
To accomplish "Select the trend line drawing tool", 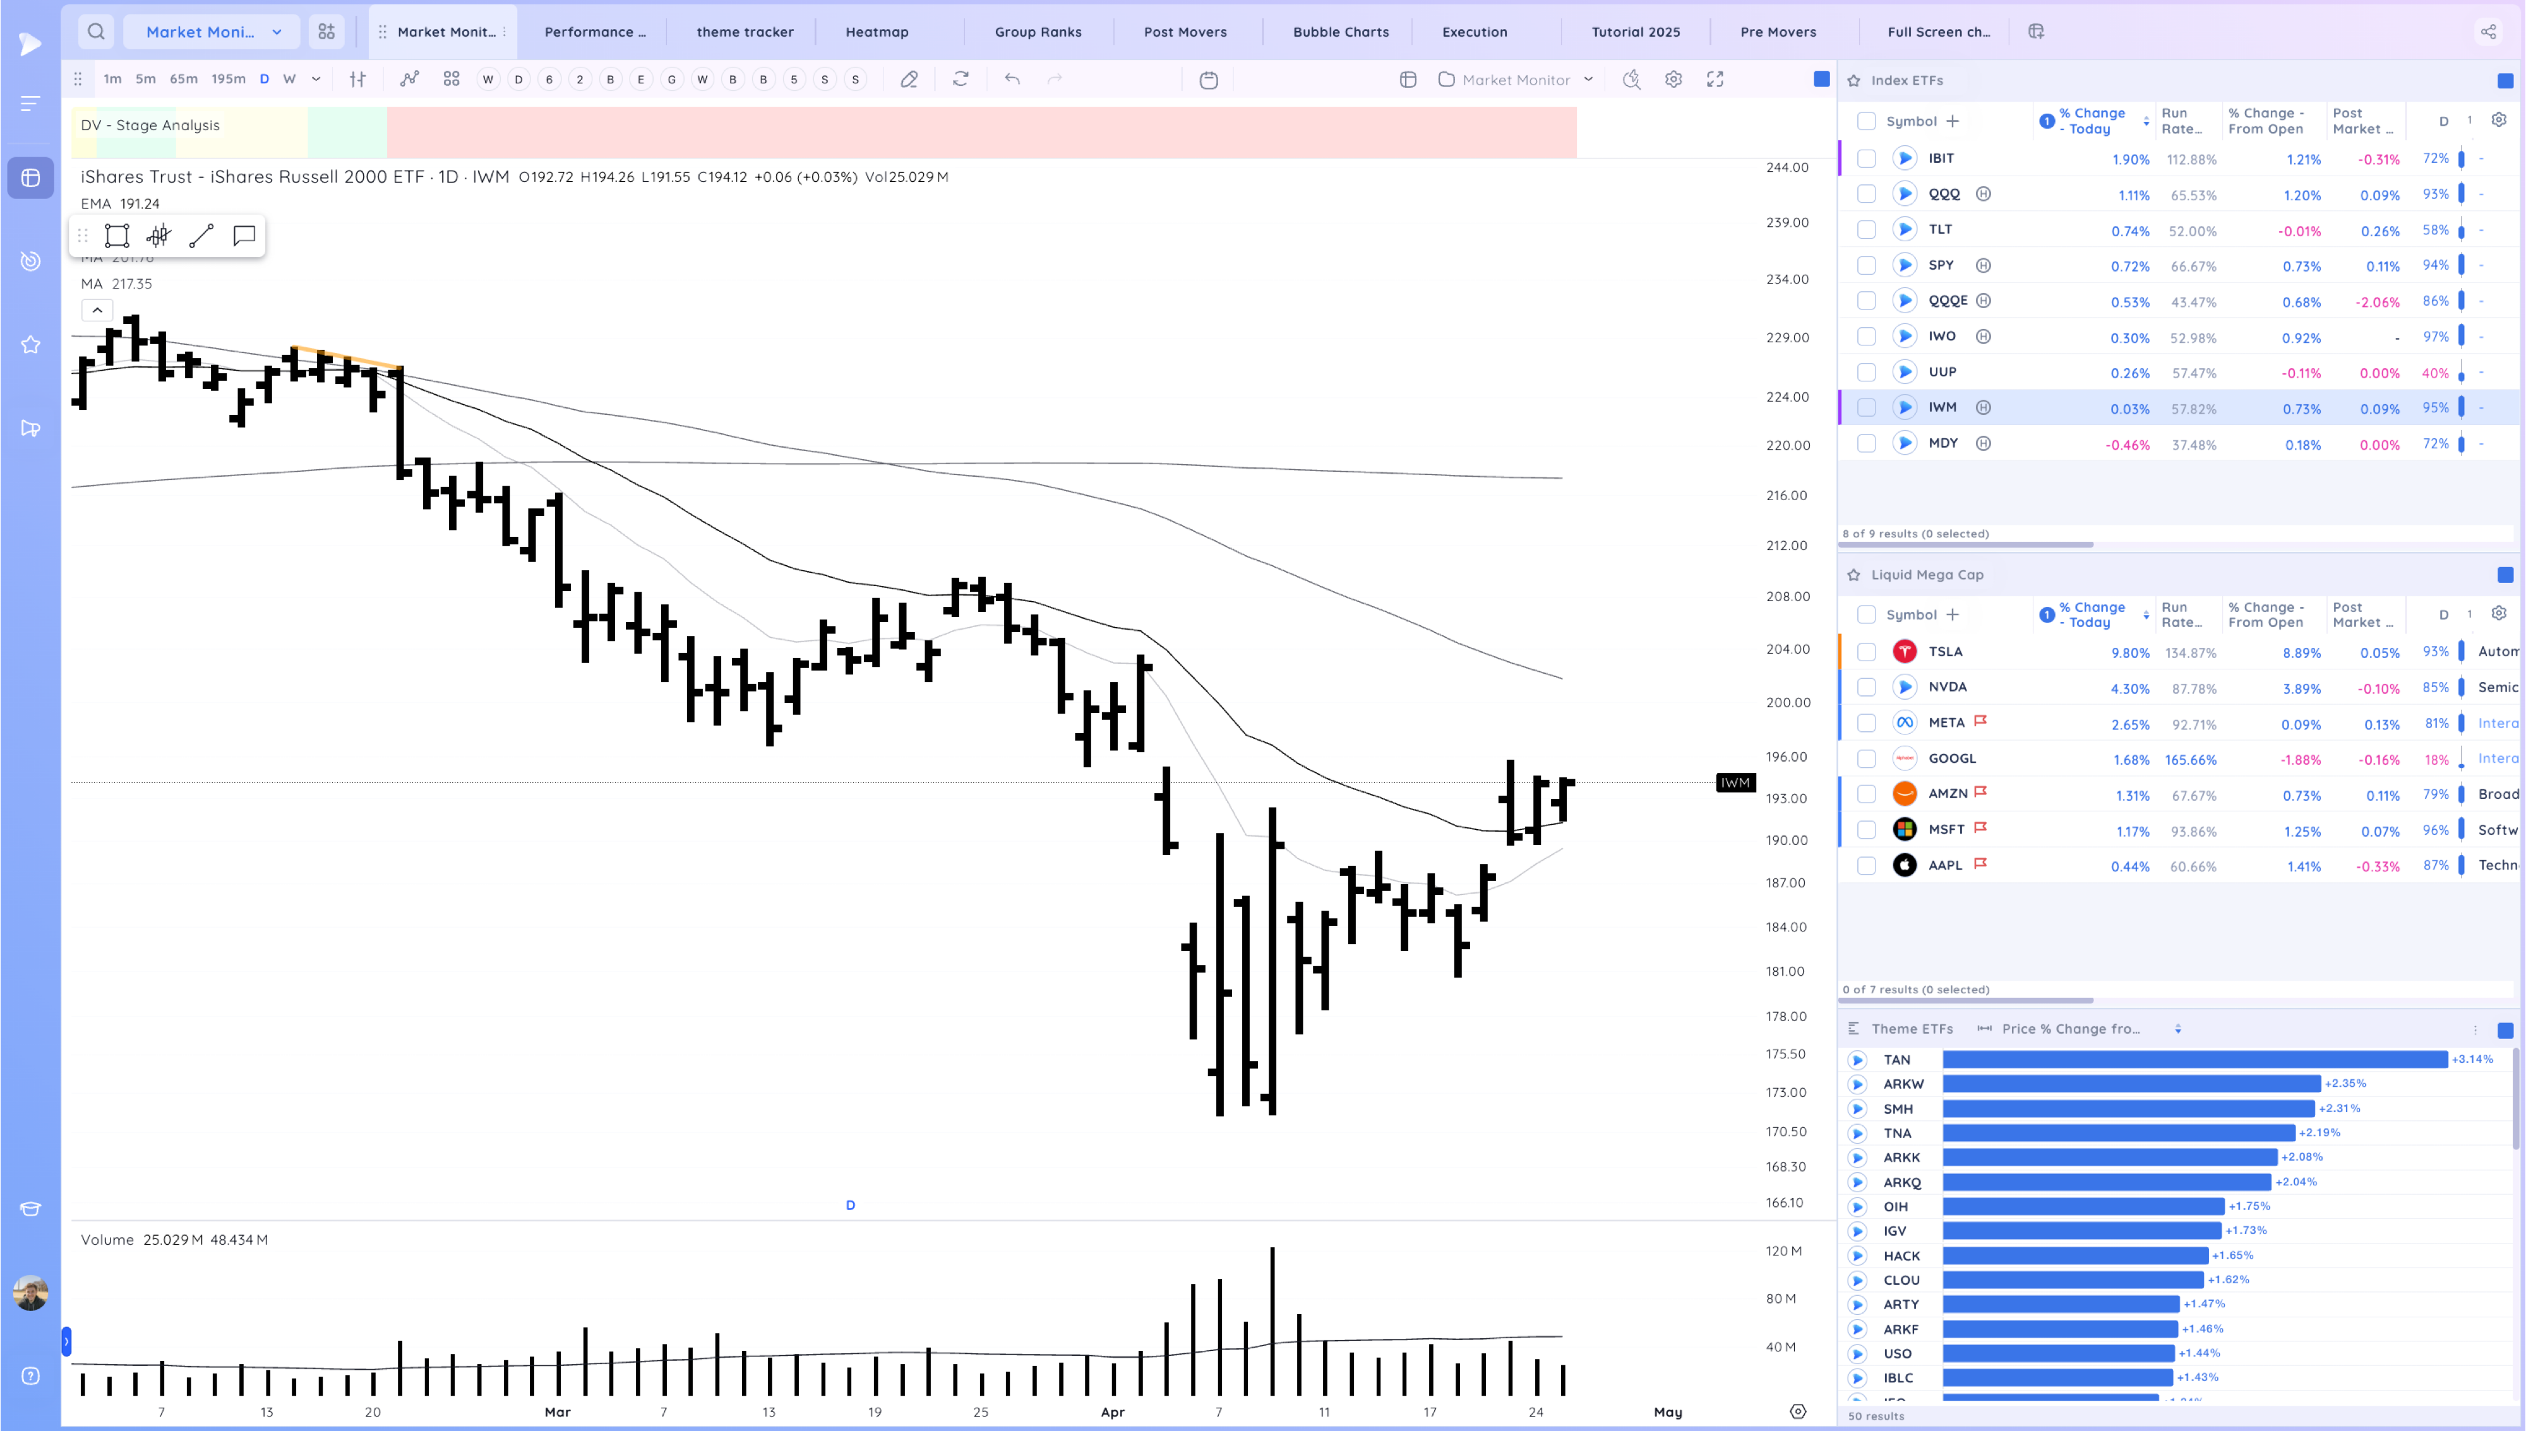I will [201, 236].
